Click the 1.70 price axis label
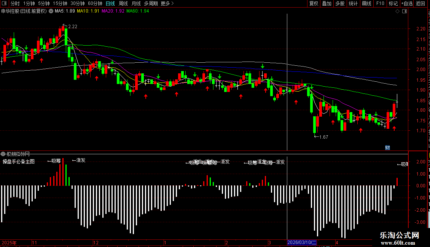 click(420, 131)
